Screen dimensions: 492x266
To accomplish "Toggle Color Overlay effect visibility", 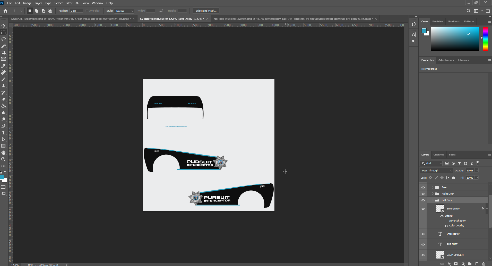I will pos(446,226).
